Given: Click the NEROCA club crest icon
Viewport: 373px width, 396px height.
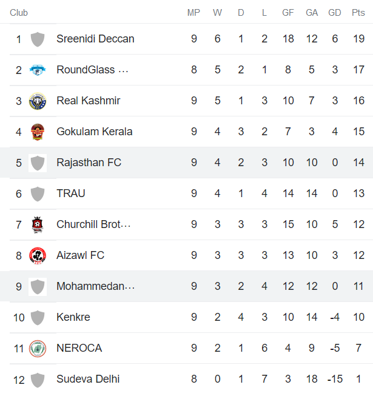Looking at the screenshot, I should [38, 349].
